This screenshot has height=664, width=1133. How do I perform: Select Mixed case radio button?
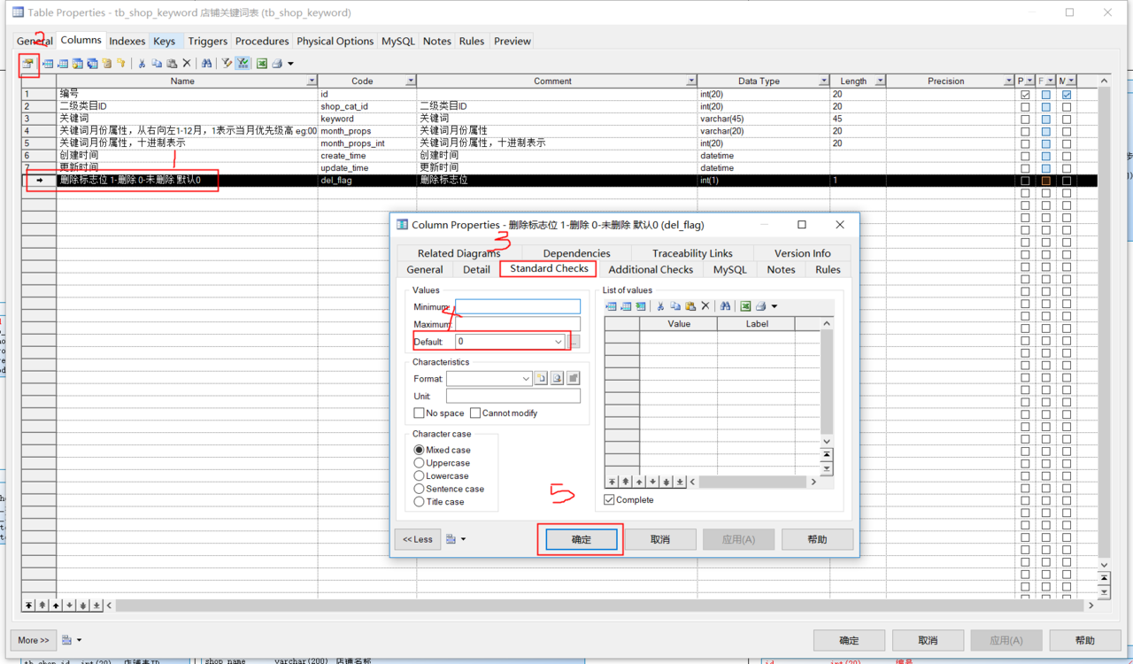tap(420, 451)
